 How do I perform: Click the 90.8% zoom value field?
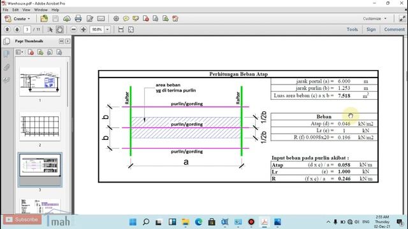[97, 29]
